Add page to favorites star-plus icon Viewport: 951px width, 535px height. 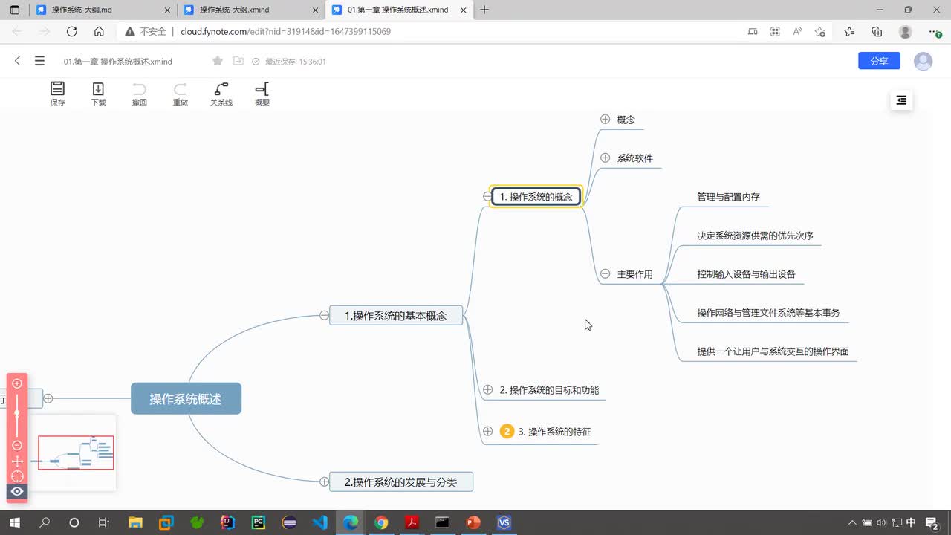[x=819, y=31]
